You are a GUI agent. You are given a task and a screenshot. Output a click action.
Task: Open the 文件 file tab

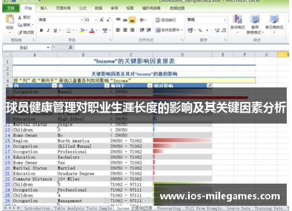point(11,8)
